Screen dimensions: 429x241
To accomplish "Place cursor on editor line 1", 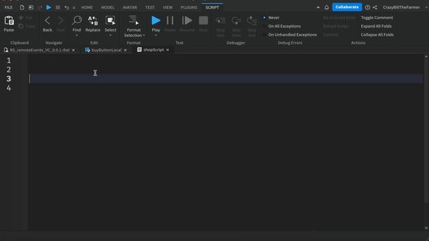I will [x=226, y=60].
